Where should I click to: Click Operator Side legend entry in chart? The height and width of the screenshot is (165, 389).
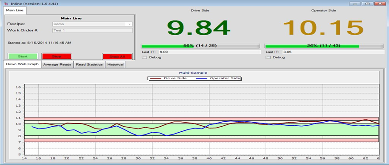tap(217, 78)
